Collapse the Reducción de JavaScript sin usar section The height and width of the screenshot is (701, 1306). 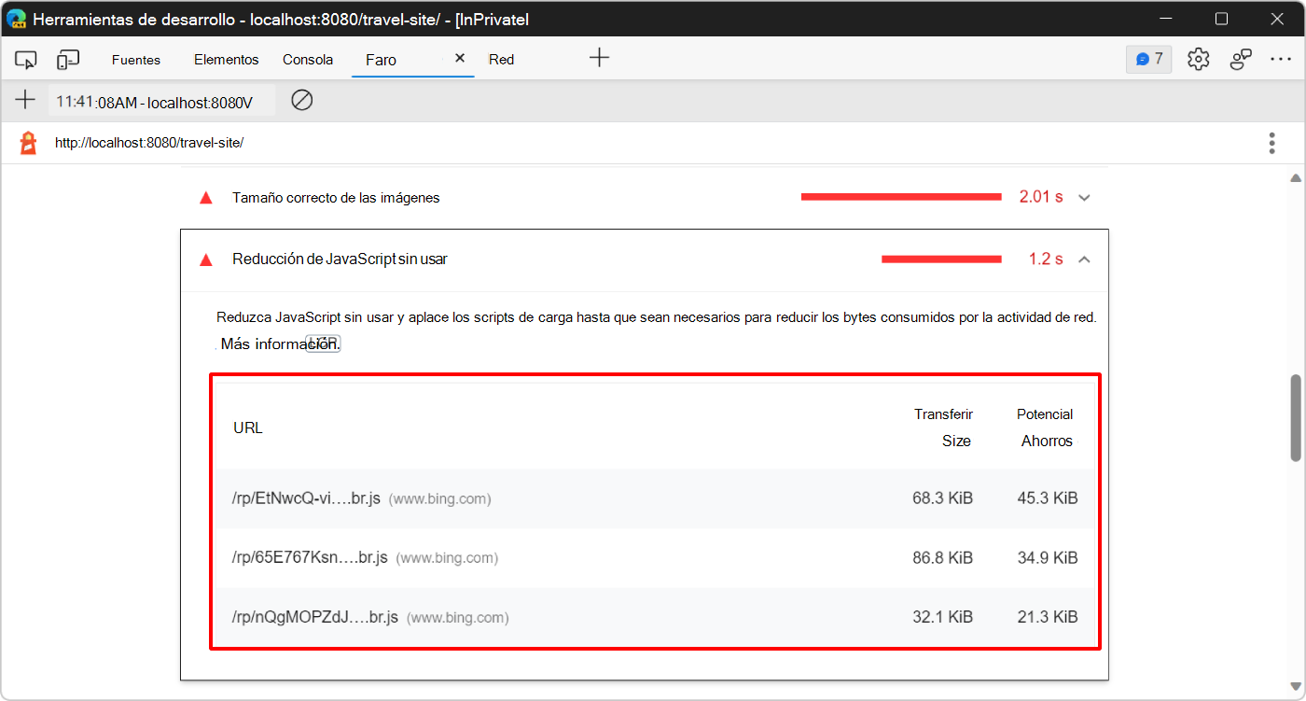[x=1084, y=259]
